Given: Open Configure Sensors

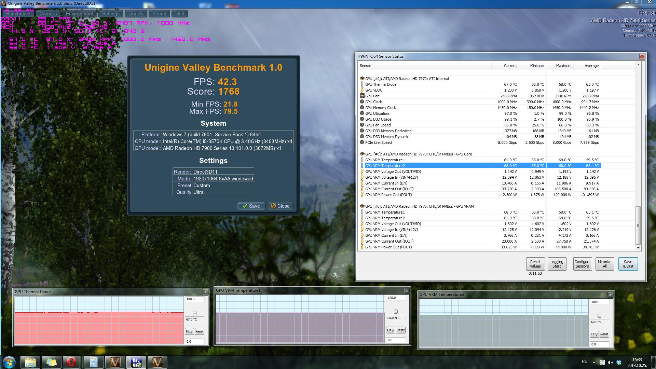Looking at the screenshot, I should pos(582,264).
